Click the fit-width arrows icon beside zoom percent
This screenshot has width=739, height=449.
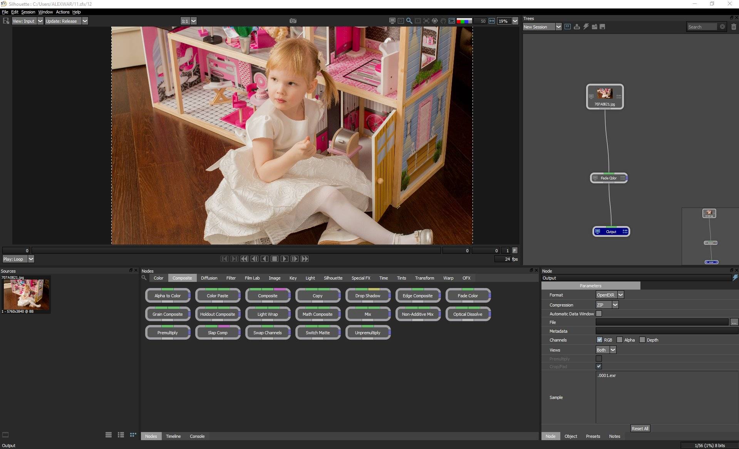(x=492, y=21)
